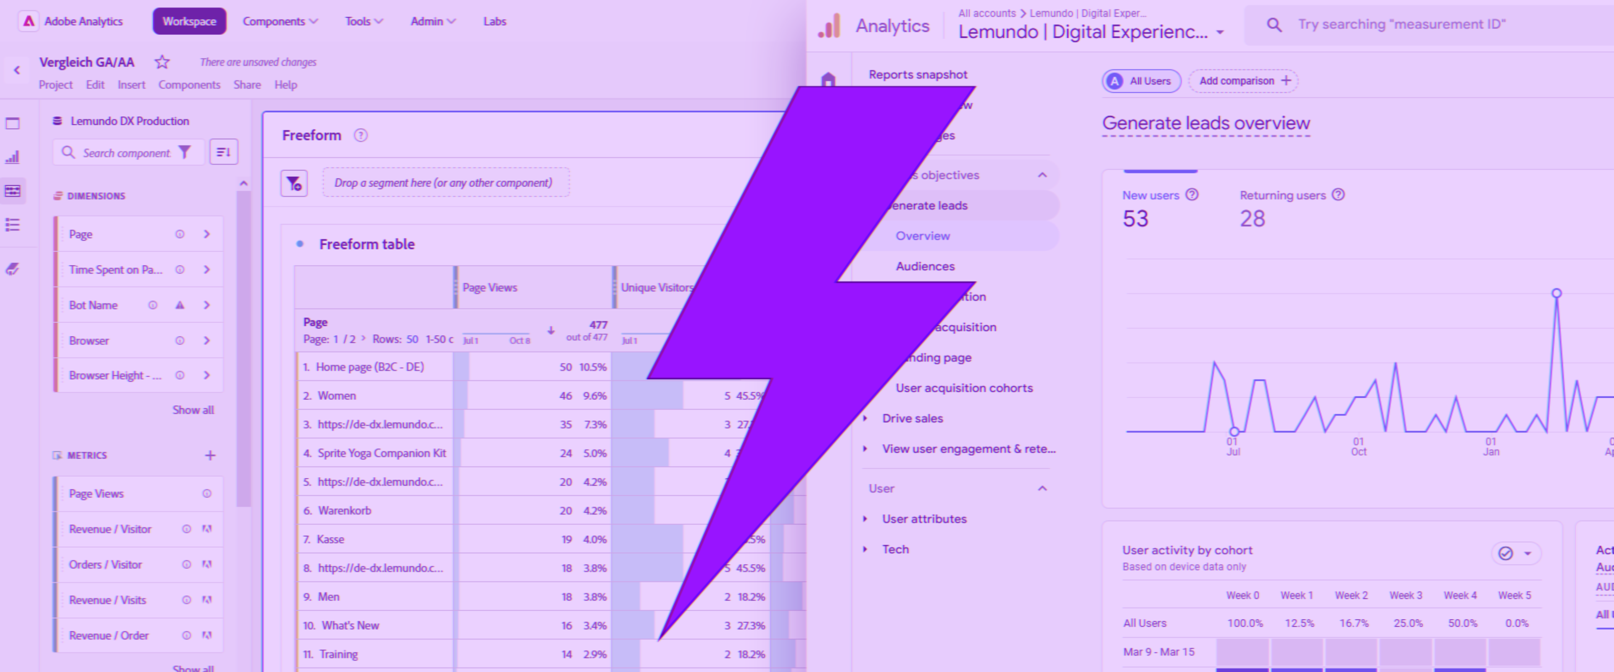1614x672 pixels.
Task: Click the filter funnel in component search
Action: (x=185, y=152)
